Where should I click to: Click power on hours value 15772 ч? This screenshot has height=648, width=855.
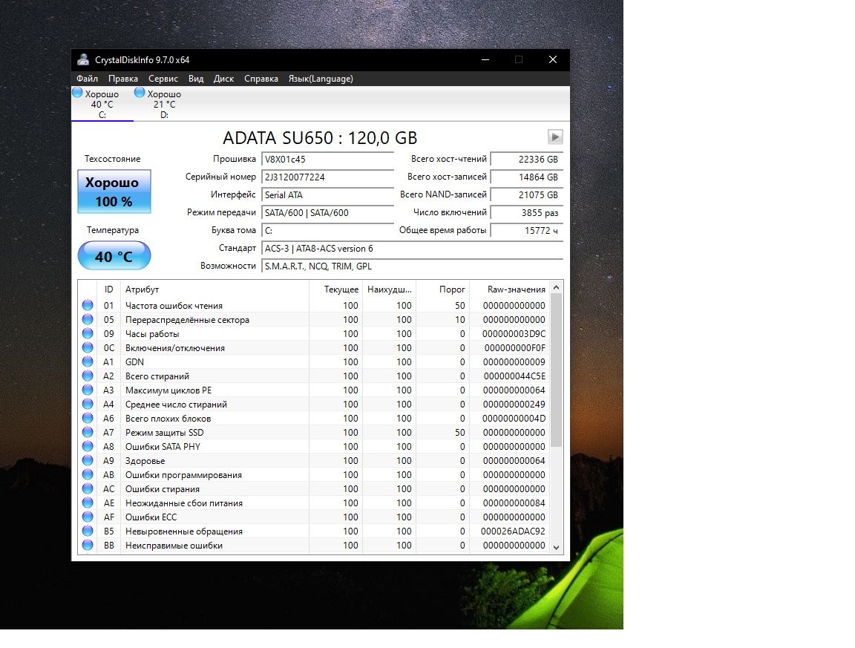click(x=527, y=231)
